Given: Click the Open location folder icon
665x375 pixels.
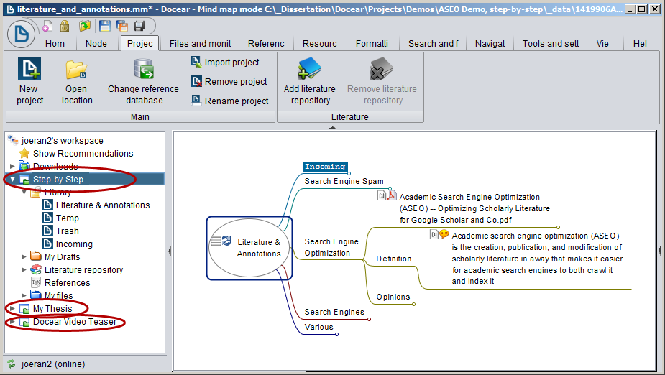Looking at the screenshot, I should 76,70.
